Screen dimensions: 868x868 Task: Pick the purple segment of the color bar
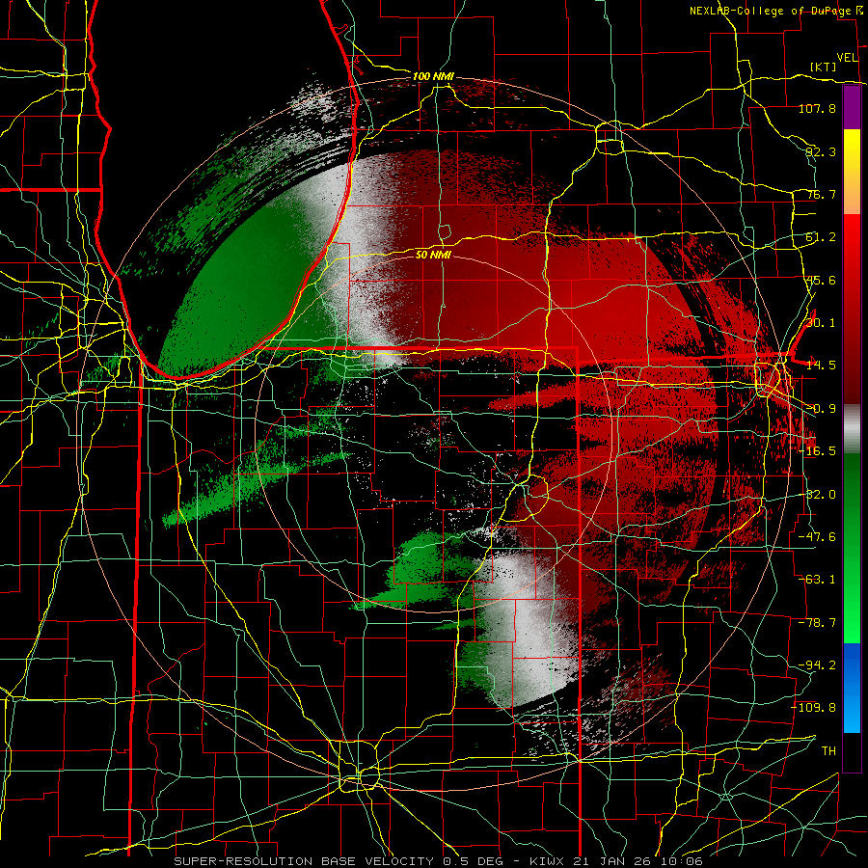pyautogui.click(x=852, y=107)
